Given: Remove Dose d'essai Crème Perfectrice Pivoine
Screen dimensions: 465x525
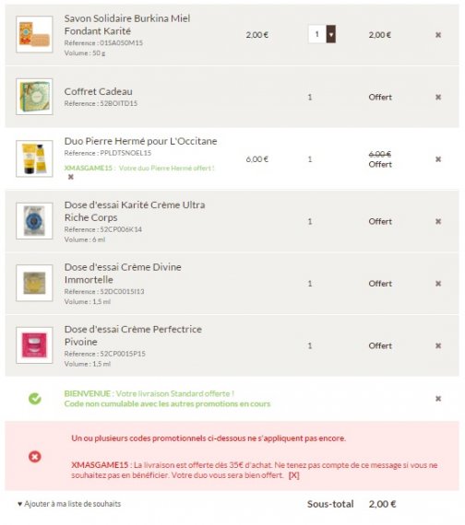Looking at the screenshot, I should pos(438,345).
